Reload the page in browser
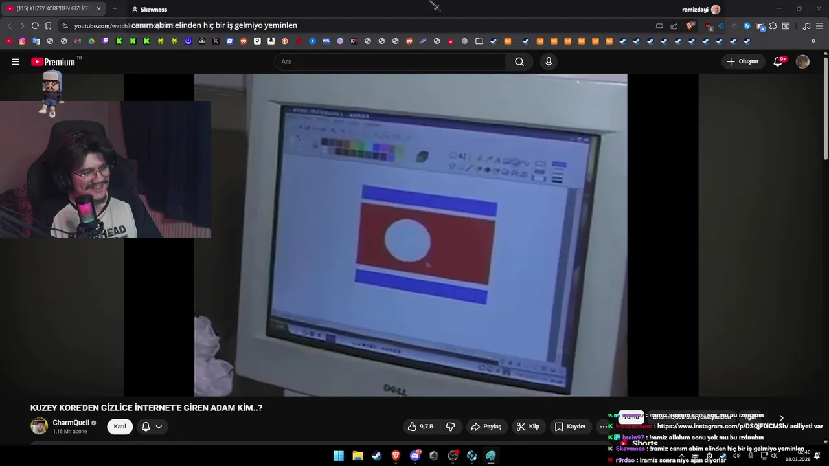The image size is (829, 466). (x=35, y=26)
